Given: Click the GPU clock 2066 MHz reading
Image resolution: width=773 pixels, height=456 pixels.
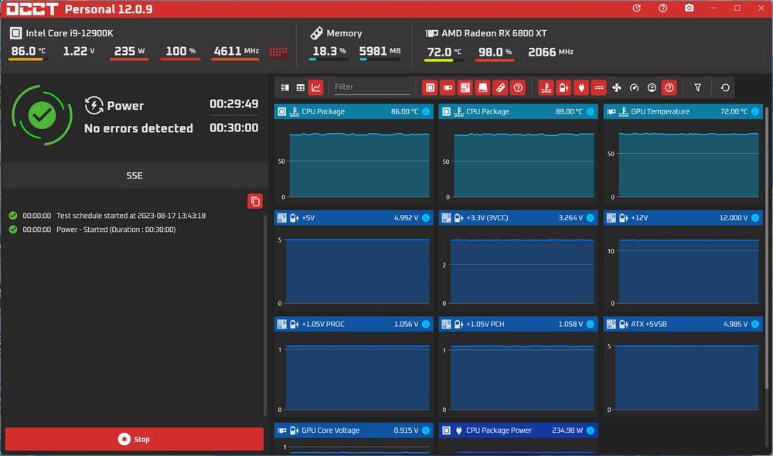Looking at the screenshot, I should tap(550, 52).
